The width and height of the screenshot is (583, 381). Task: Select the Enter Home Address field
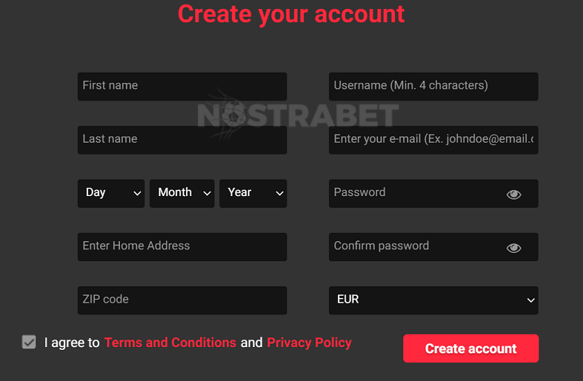(182, 247)
